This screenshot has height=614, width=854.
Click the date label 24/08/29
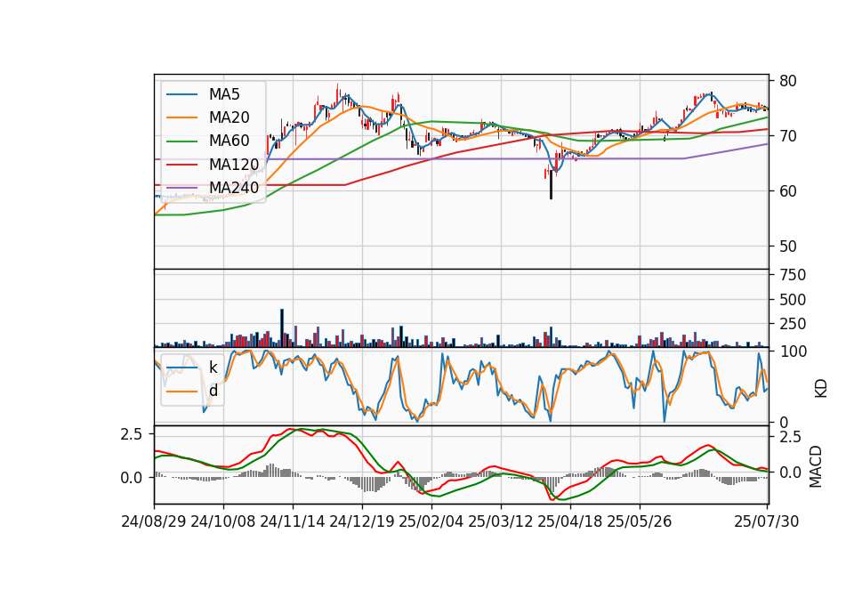(154, 521)
